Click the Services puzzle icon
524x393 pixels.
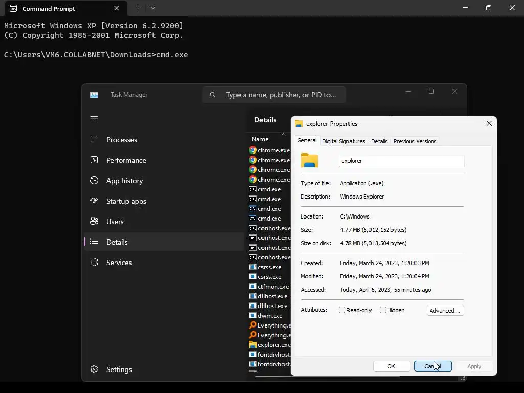pyautogui.click(x=94, y=262)
